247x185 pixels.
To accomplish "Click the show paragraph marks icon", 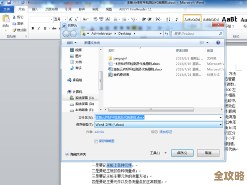I will (177, 19).
